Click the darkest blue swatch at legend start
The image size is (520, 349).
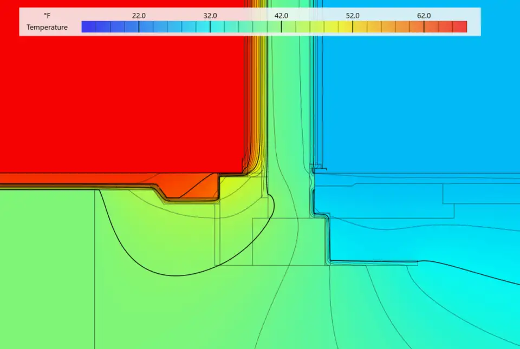pos(89,27)
